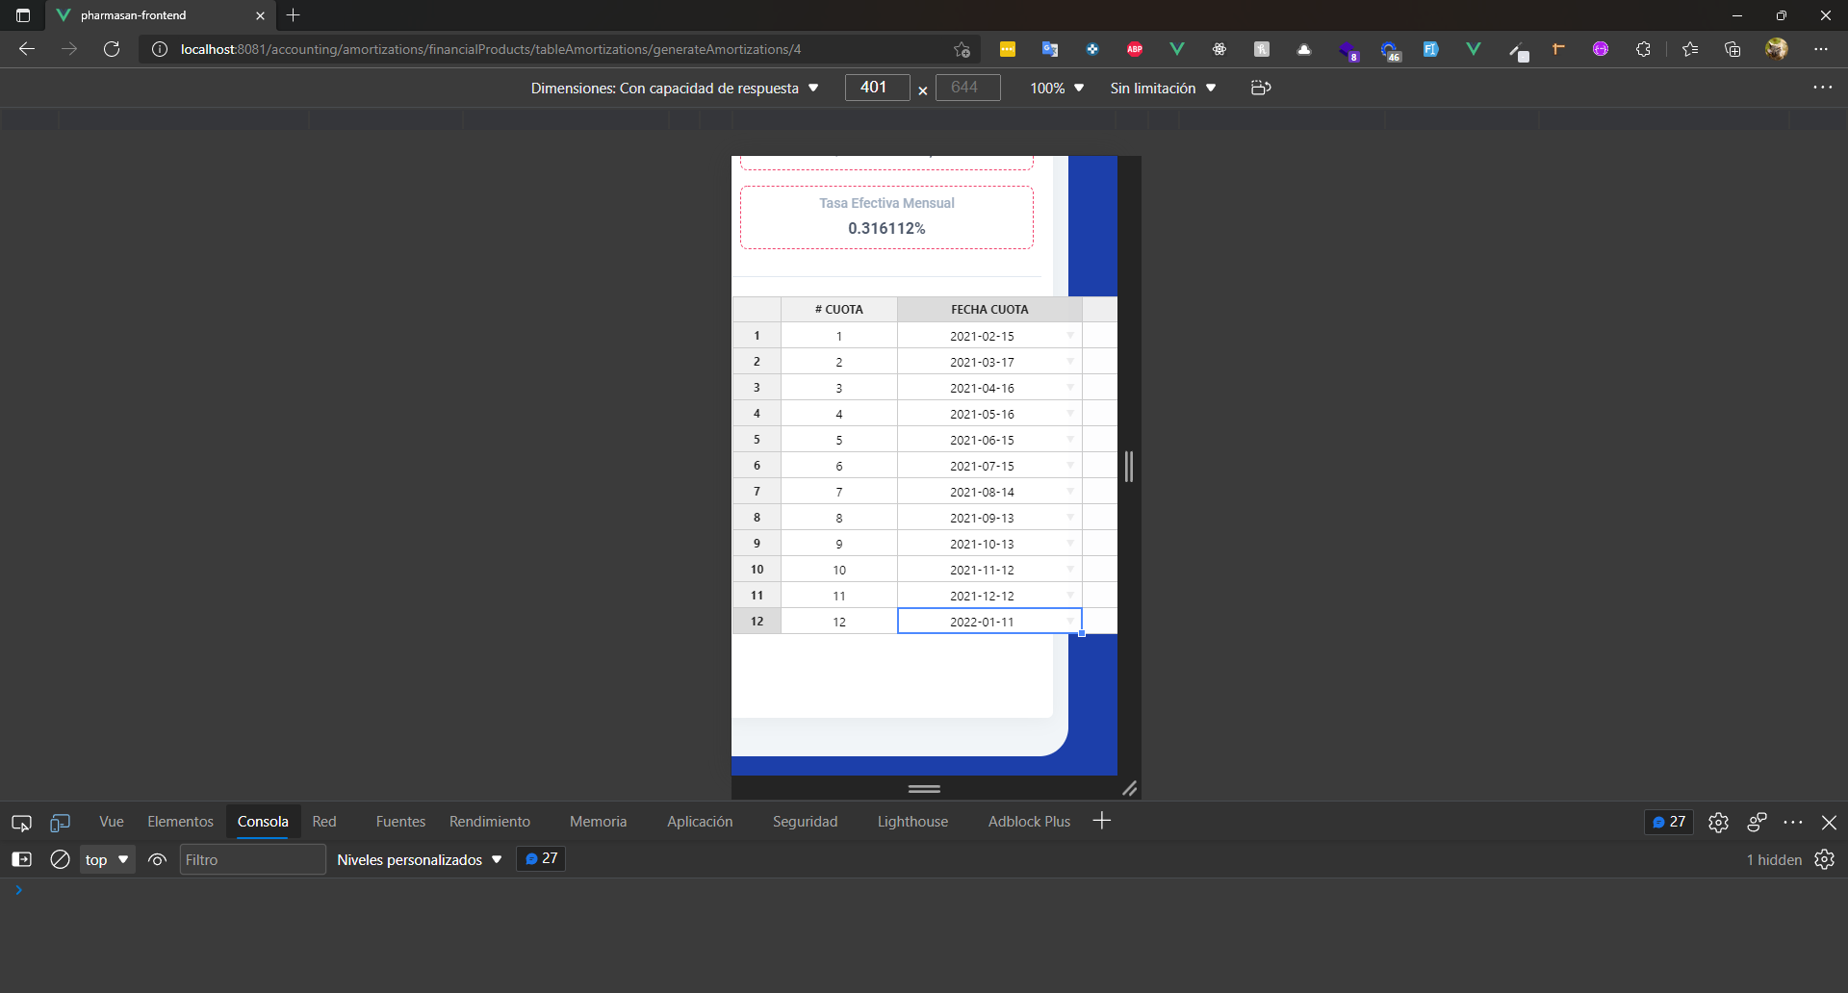
Task: Focus the console Filtro input
Action: point(252,859)
